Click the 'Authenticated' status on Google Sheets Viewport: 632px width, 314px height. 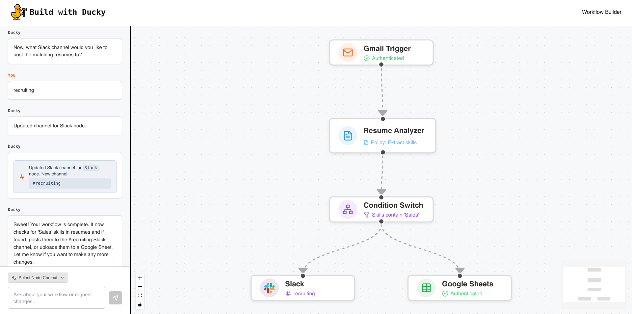pyautogui.click(x=466, y=294)
